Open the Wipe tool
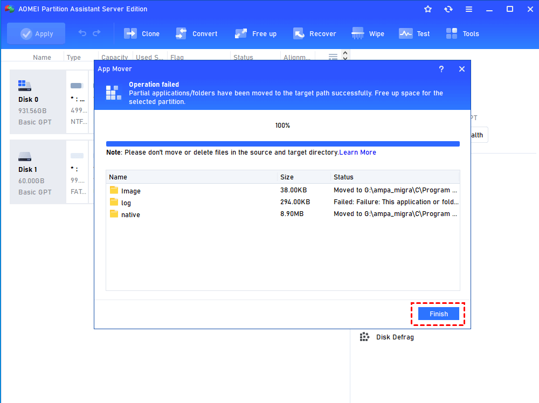This screenshot has height=403, width=539. pos(368,33)
